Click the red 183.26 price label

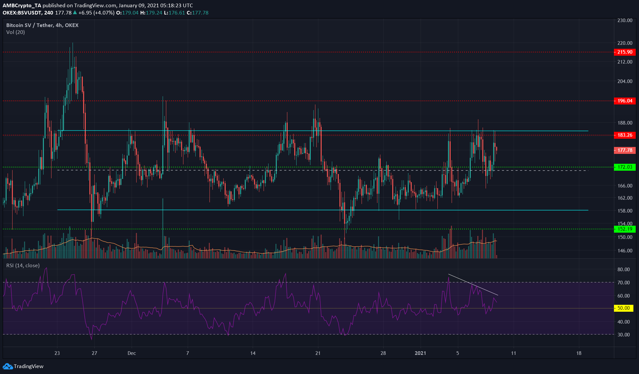625,135
